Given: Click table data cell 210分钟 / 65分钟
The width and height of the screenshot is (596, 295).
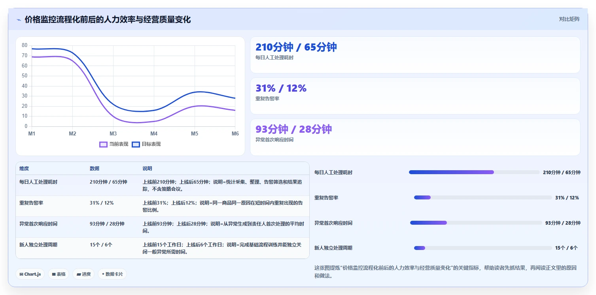Looking at the screenshot, I should point(108,182).
